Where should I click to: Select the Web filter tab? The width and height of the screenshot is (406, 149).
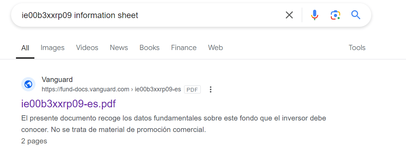coord(215,48)
